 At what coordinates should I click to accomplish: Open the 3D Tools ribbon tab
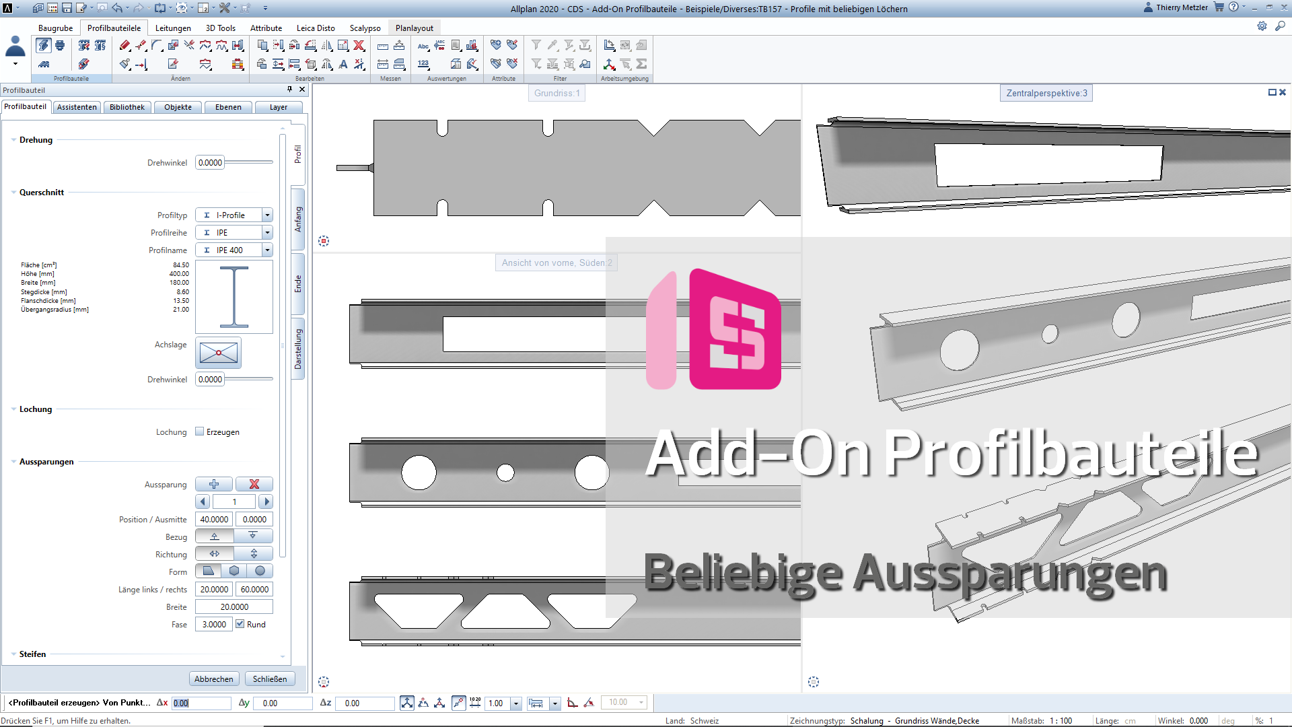(220, 28)
